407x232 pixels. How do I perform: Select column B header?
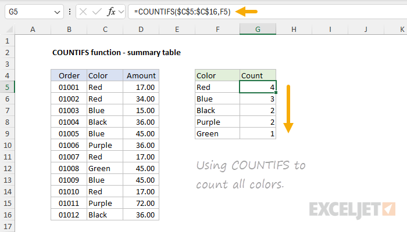click(x=69, y=29)
